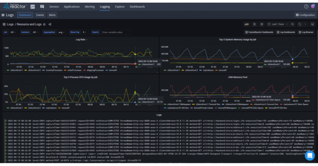Open the Log Rate panel title menu
Viewport: 318px width, 166px height.
[81, 40]
